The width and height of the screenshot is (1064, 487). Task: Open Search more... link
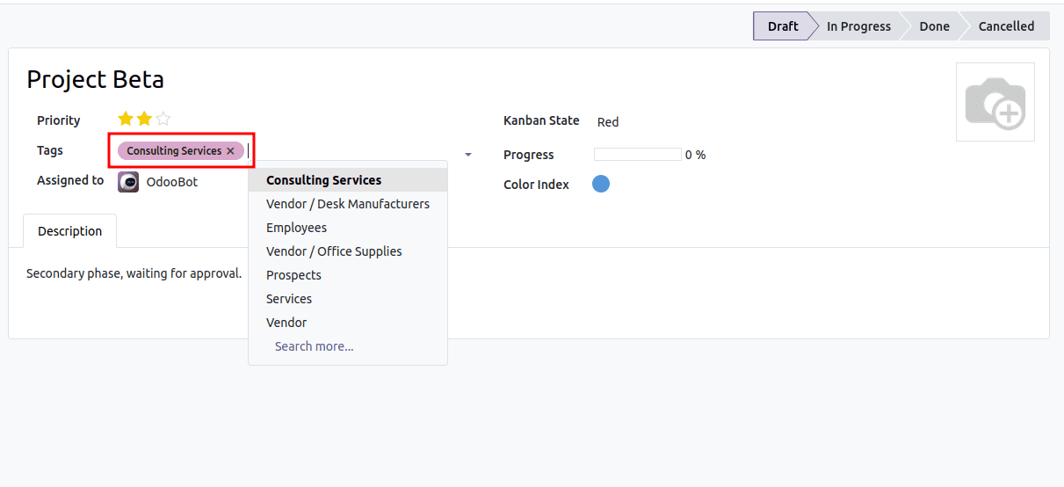[x=314, y=346]
